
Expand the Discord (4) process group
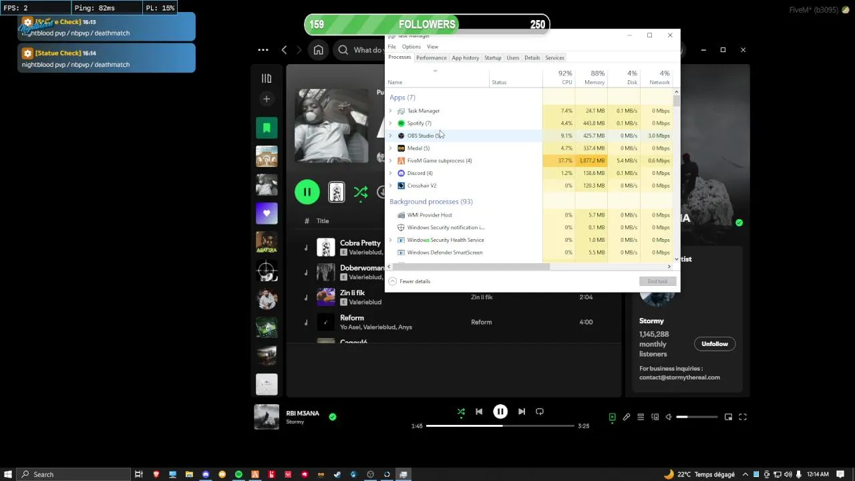click(391, 173)
